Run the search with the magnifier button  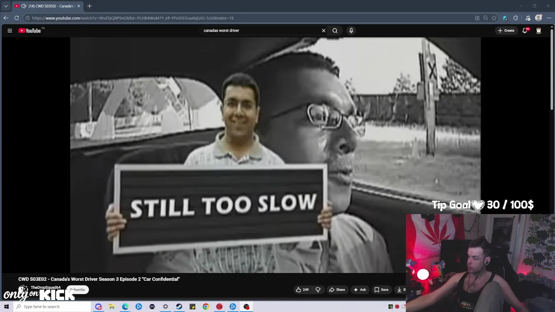click(x=335, y=30)
